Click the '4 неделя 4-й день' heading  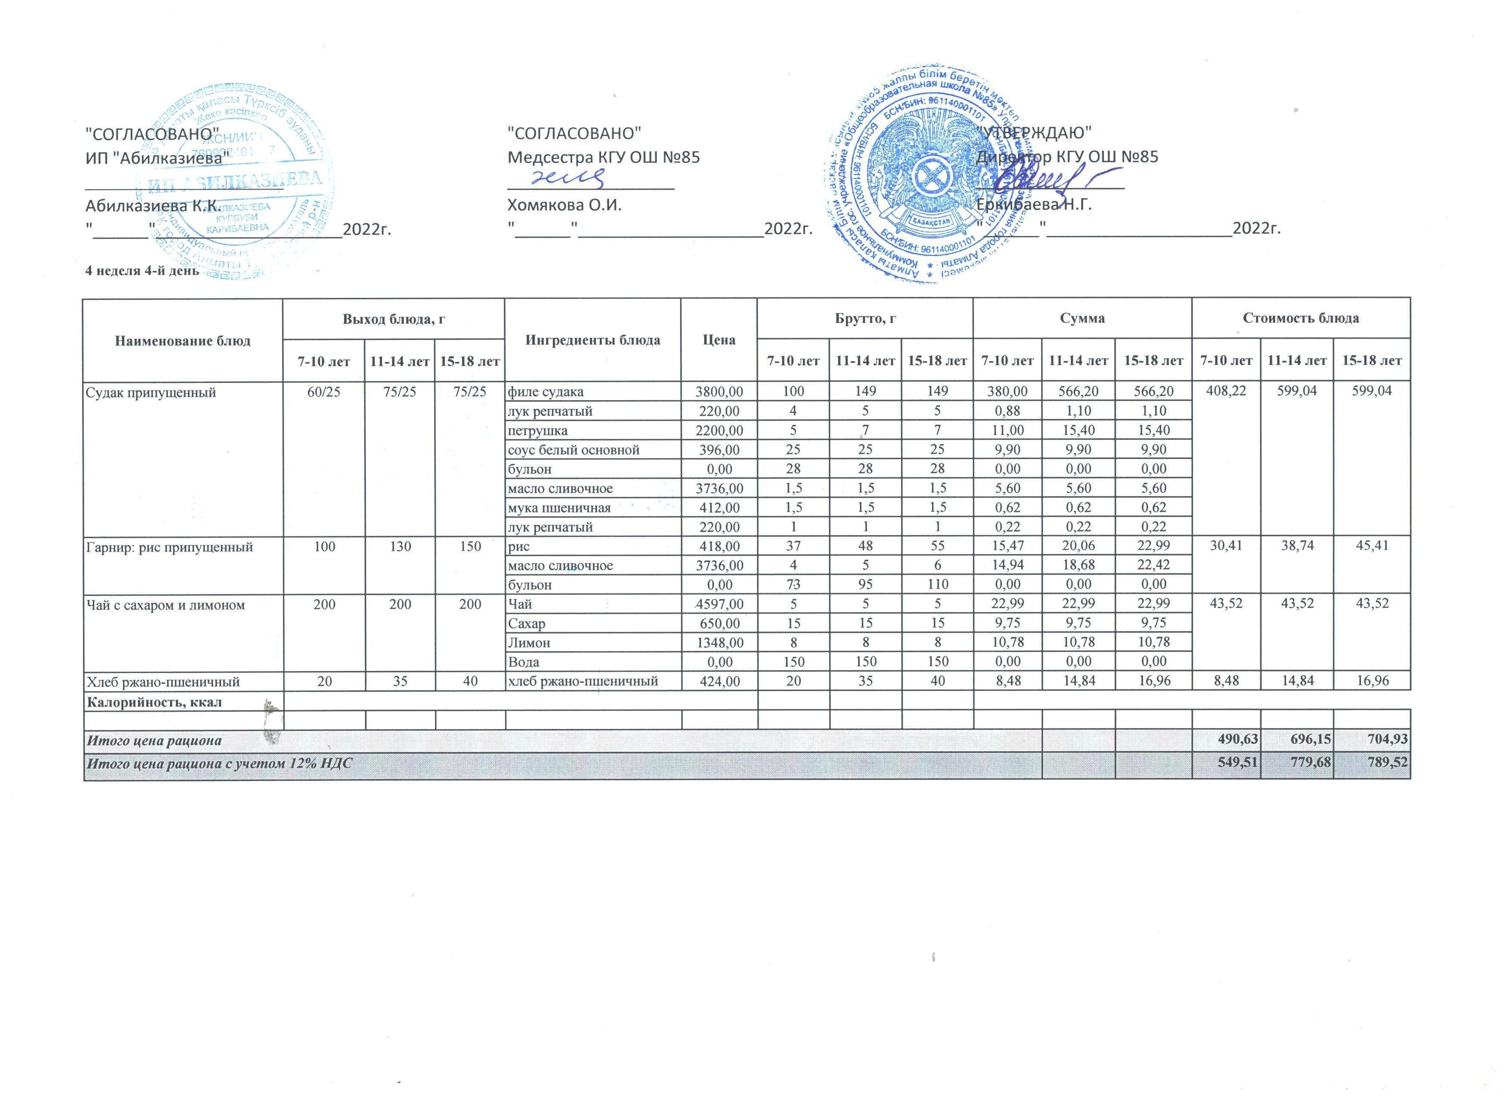(142, 270)
